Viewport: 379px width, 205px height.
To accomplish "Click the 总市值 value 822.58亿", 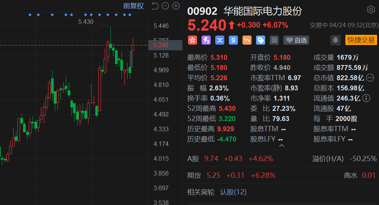I will coord(351,78).
